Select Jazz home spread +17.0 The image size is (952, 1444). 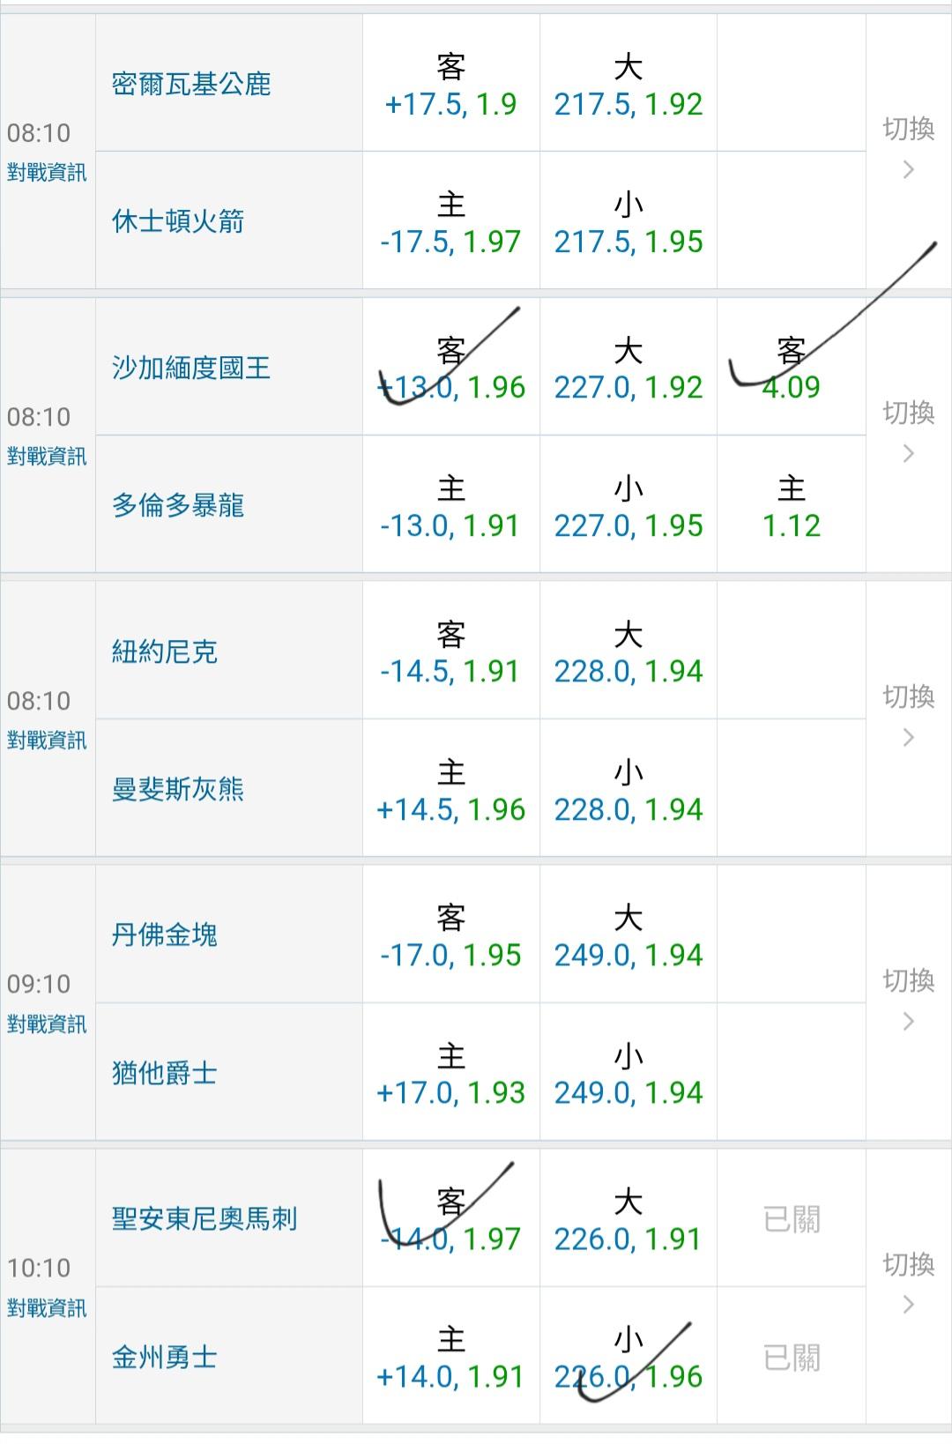pyautogui.click(x=450, y=1075)
